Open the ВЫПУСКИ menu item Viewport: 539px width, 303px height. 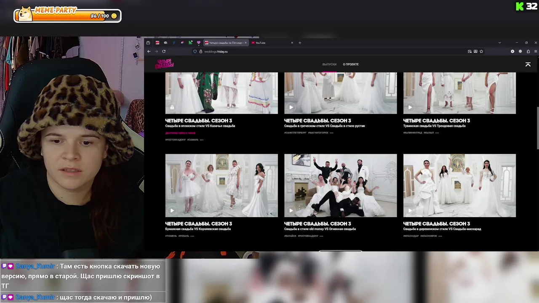329,64
